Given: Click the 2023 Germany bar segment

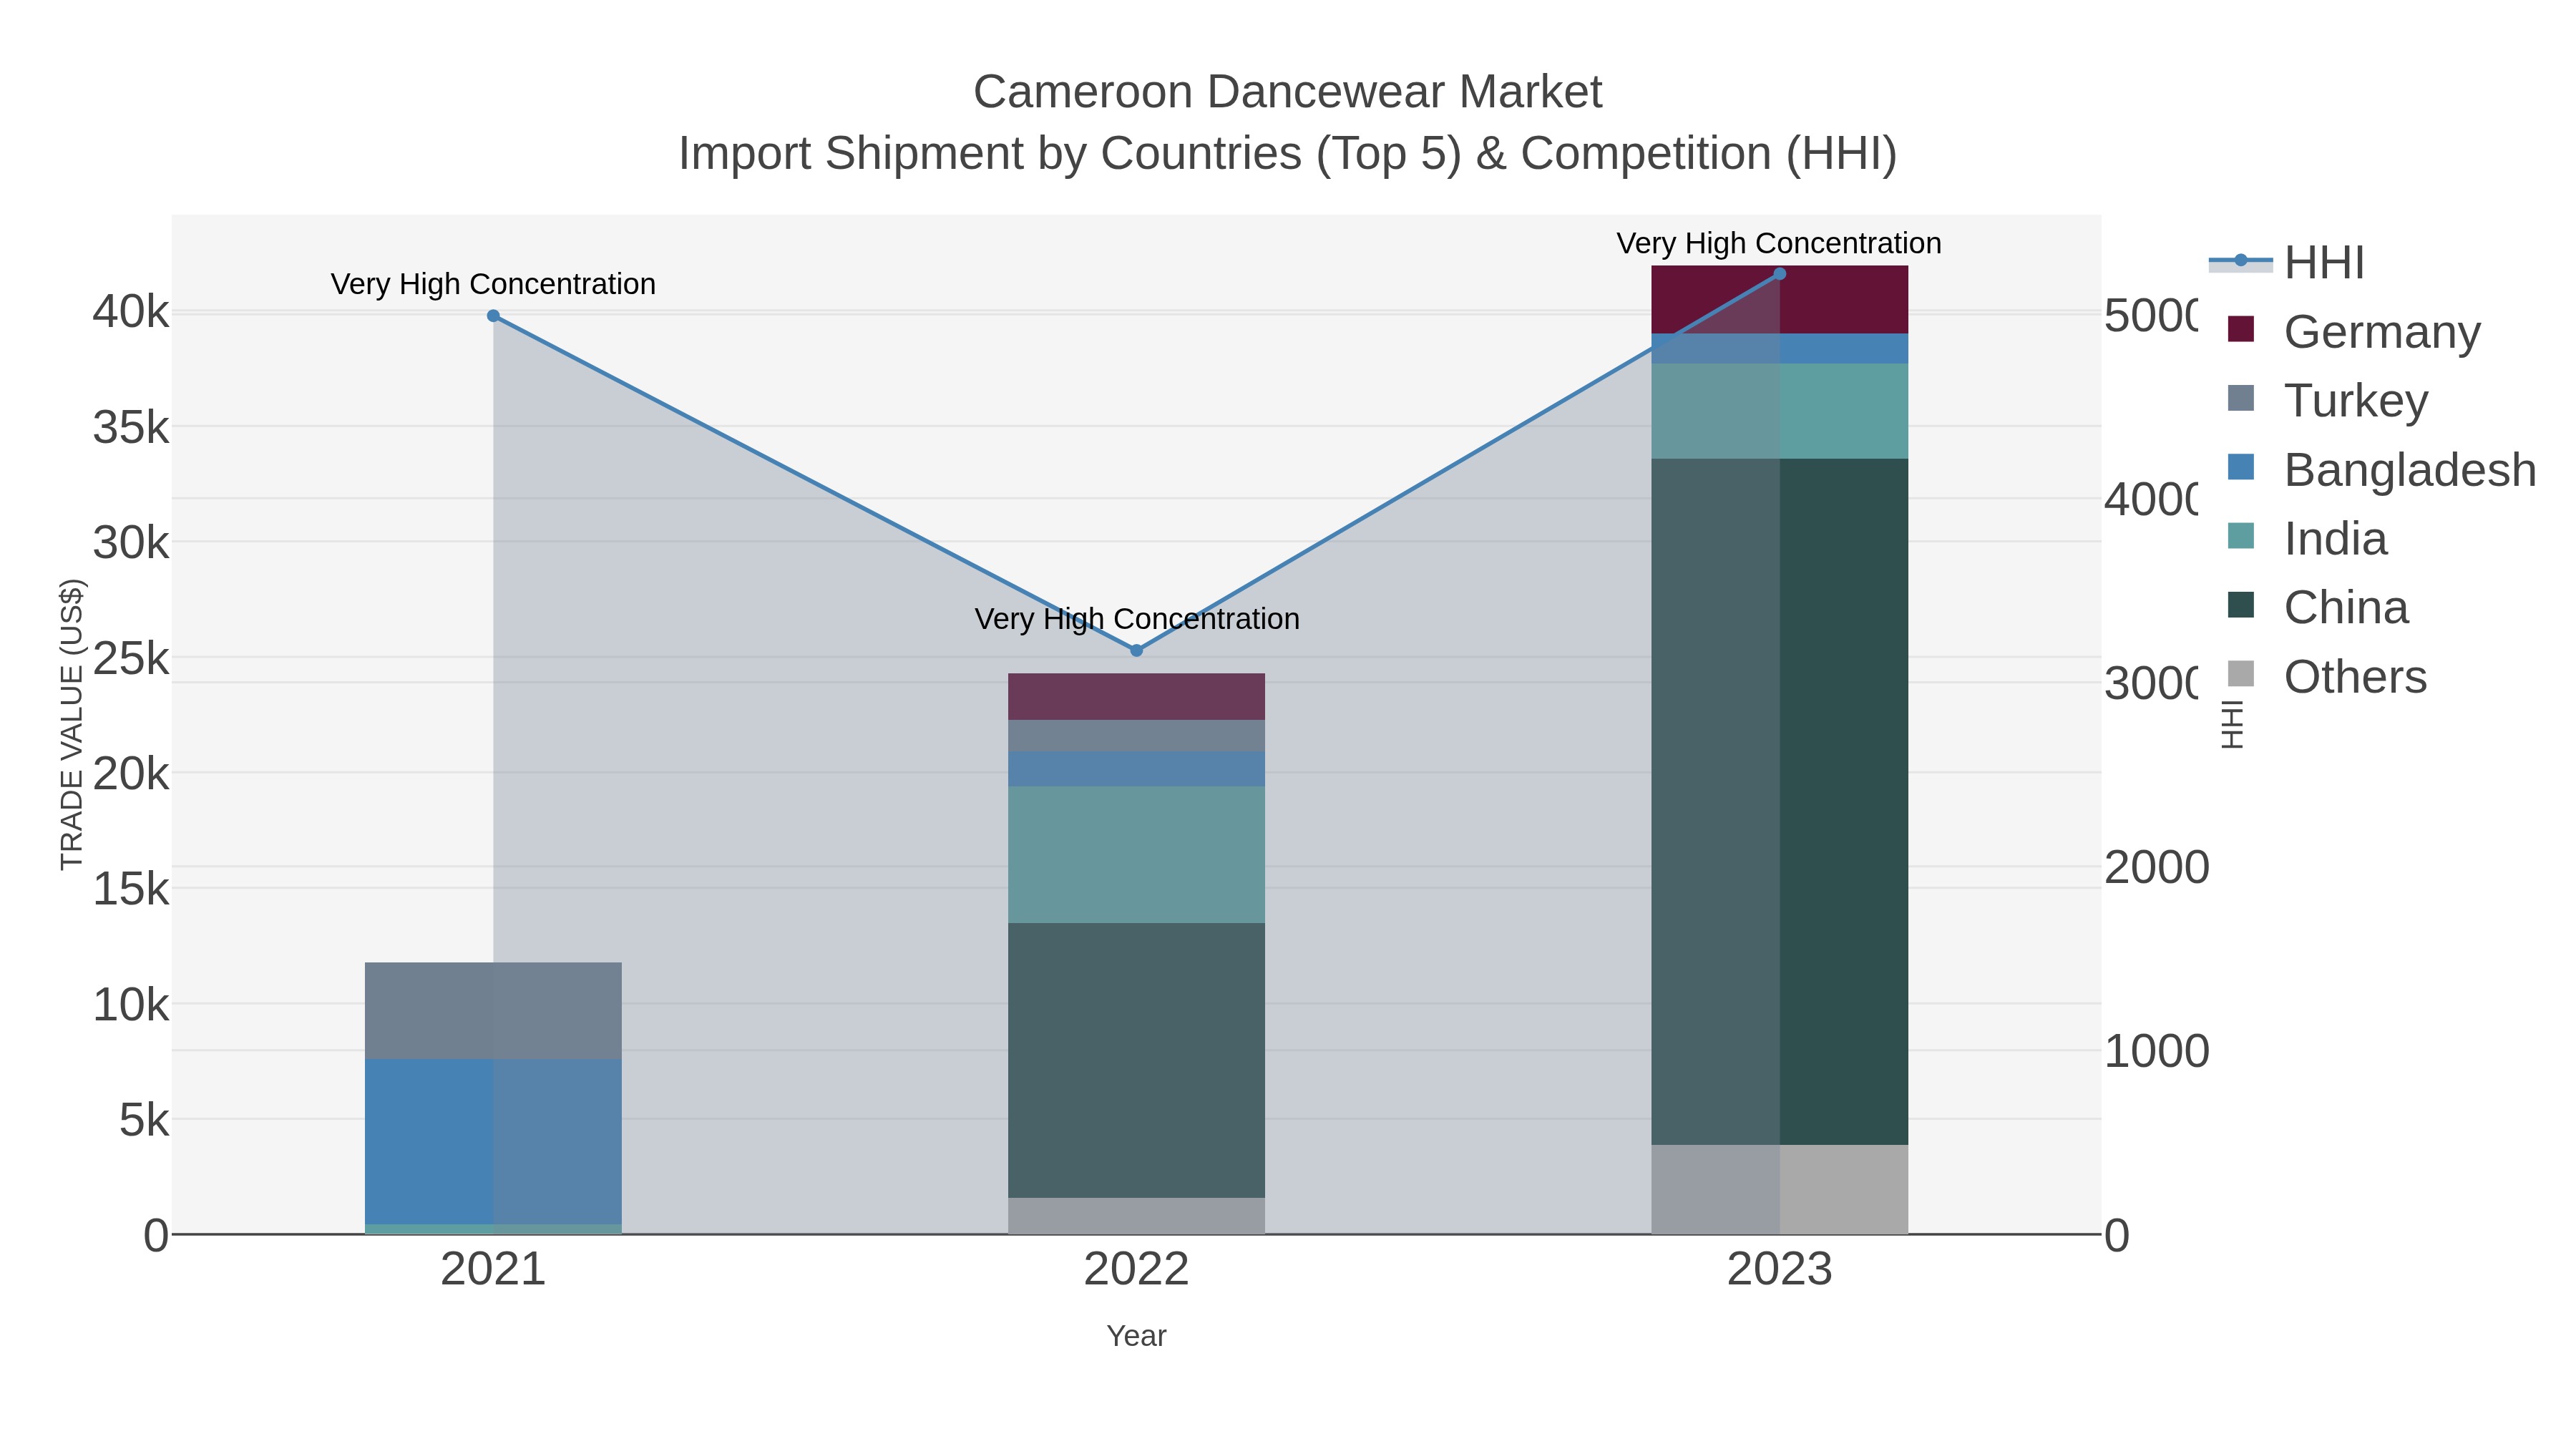Looking at the screenshot, I should click(x=1779, y=300).
